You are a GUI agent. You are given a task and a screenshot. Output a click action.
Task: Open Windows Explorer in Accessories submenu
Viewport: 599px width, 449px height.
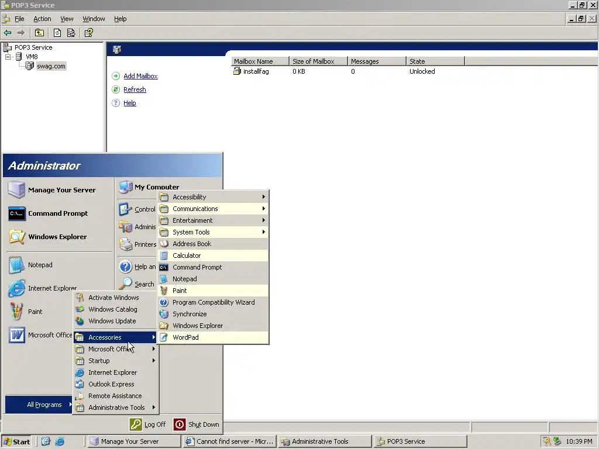pos(214,326)
